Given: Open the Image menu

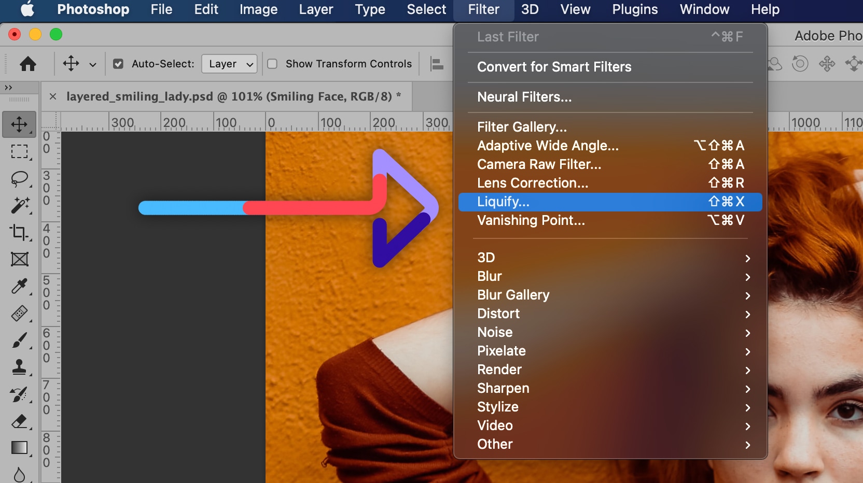Looking at the screenshot, I should 258,9.
